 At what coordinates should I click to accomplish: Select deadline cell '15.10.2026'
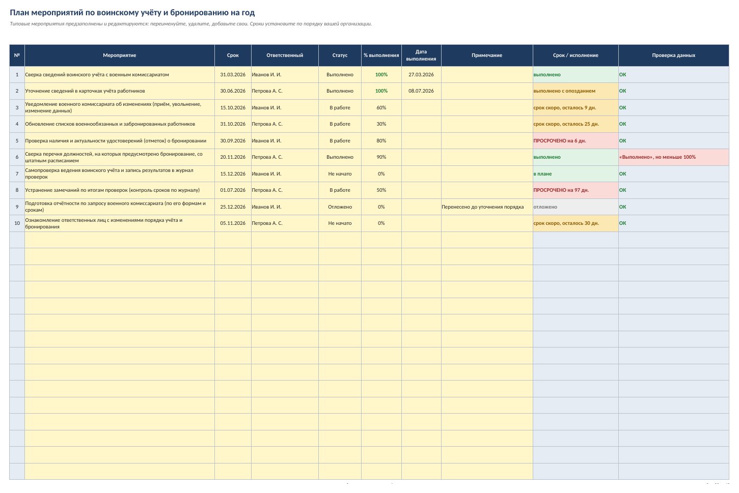click(x=233, y=108)
